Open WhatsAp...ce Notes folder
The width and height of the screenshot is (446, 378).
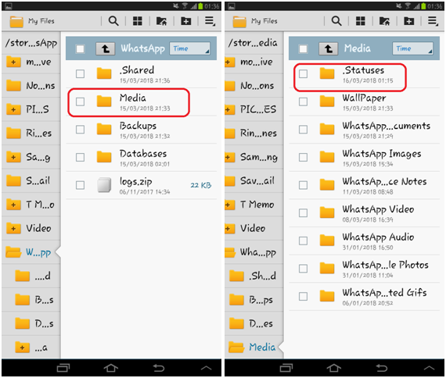(365, 185)
